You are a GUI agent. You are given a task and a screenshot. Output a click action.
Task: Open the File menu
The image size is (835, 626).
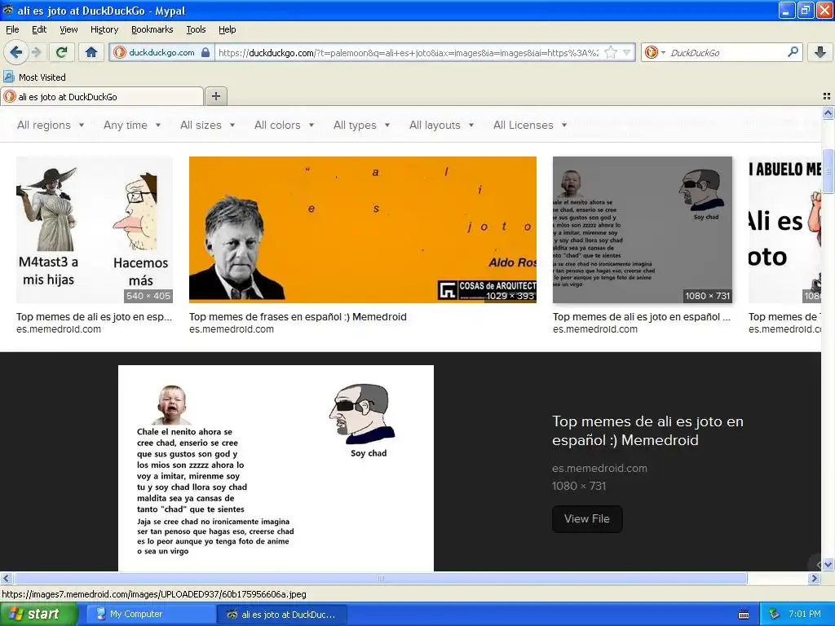point(12,29)
